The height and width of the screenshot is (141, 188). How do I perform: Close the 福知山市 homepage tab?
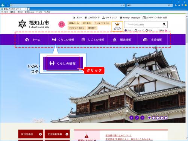26,9
